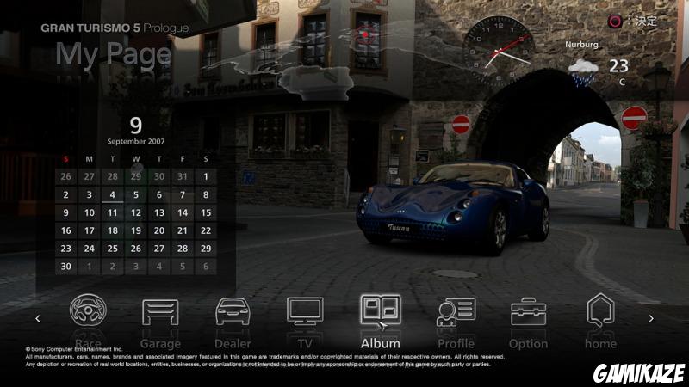This screenshot has height=387, width=689.
Task: Open the Profile card icon
Action: click(x=456, y=312)
